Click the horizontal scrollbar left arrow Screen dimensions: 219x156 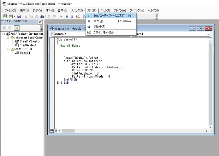pos(60,131)
